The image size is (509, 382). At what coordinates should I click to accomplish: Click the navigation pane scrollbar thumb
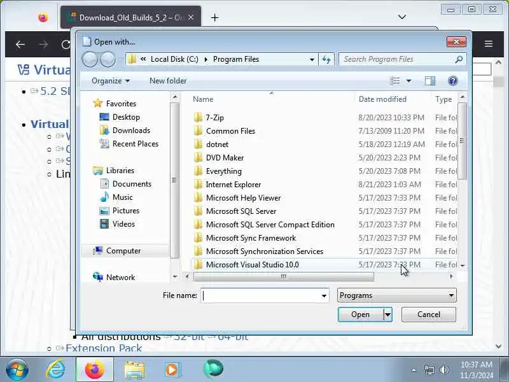pos(174,180)
